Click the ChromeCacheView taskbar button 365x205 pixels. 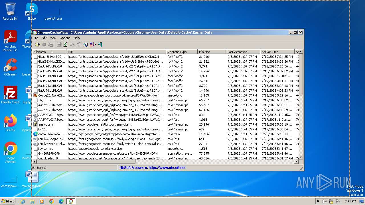(x=71, y=201)
